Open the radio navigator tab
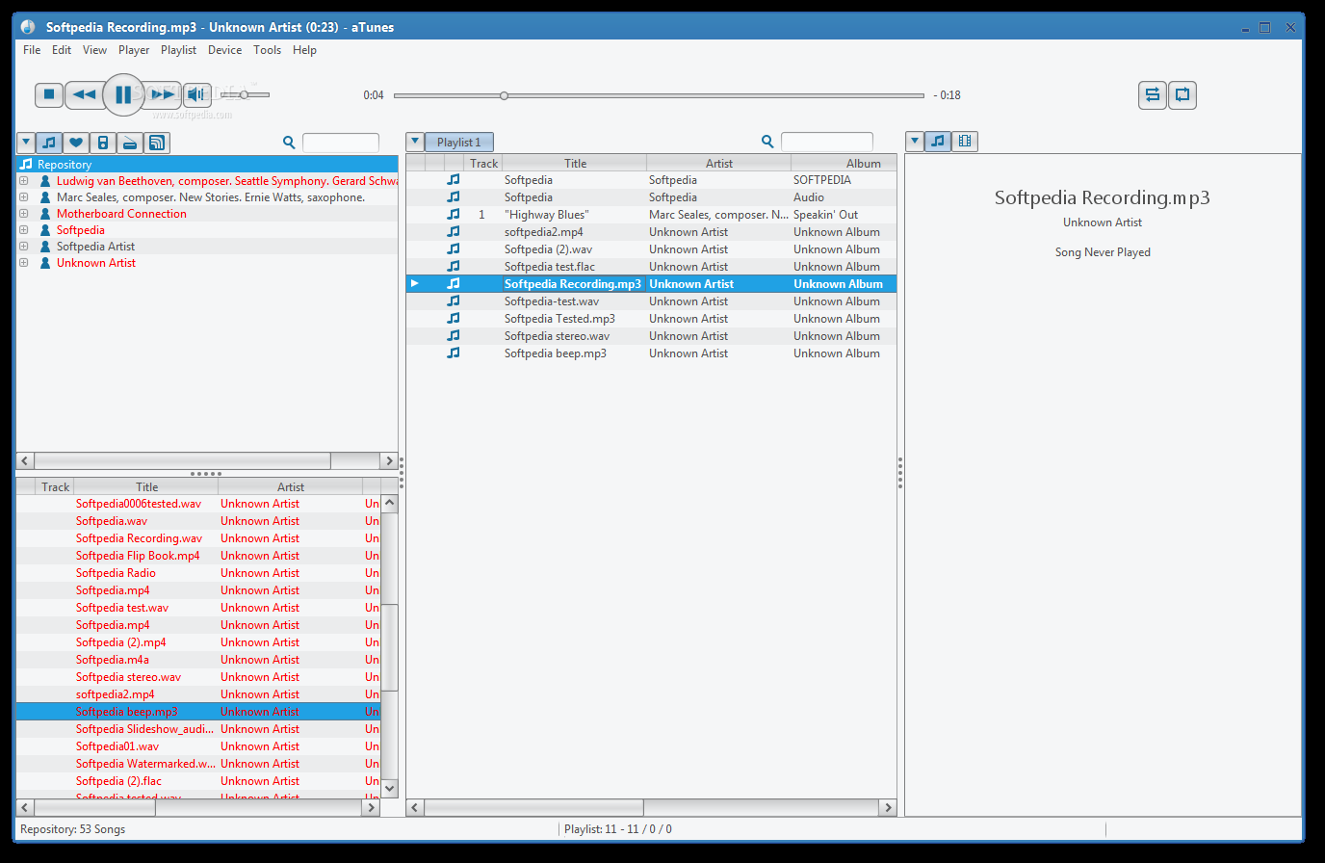Screen dimensions: 1325x863 coord(130,143)
